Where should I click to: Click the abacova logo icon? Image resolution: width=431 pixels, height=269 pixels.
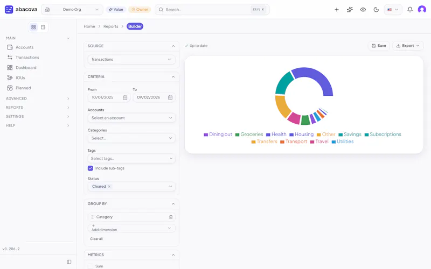(9, 9)
